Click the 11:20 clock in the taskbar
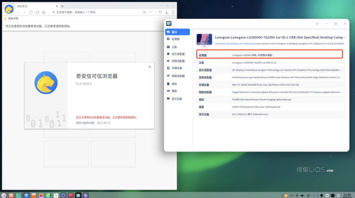Viewport: 355px width, 198px height. point(347,195)
